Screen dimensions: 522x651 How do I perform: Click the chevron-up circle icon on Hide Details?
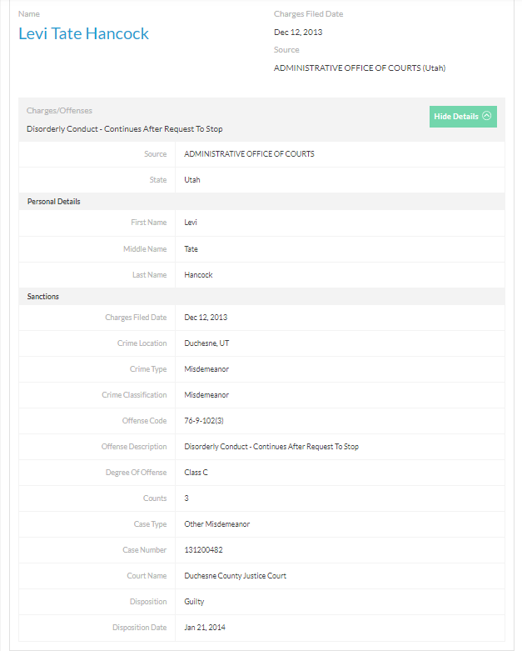click(487, 117)
